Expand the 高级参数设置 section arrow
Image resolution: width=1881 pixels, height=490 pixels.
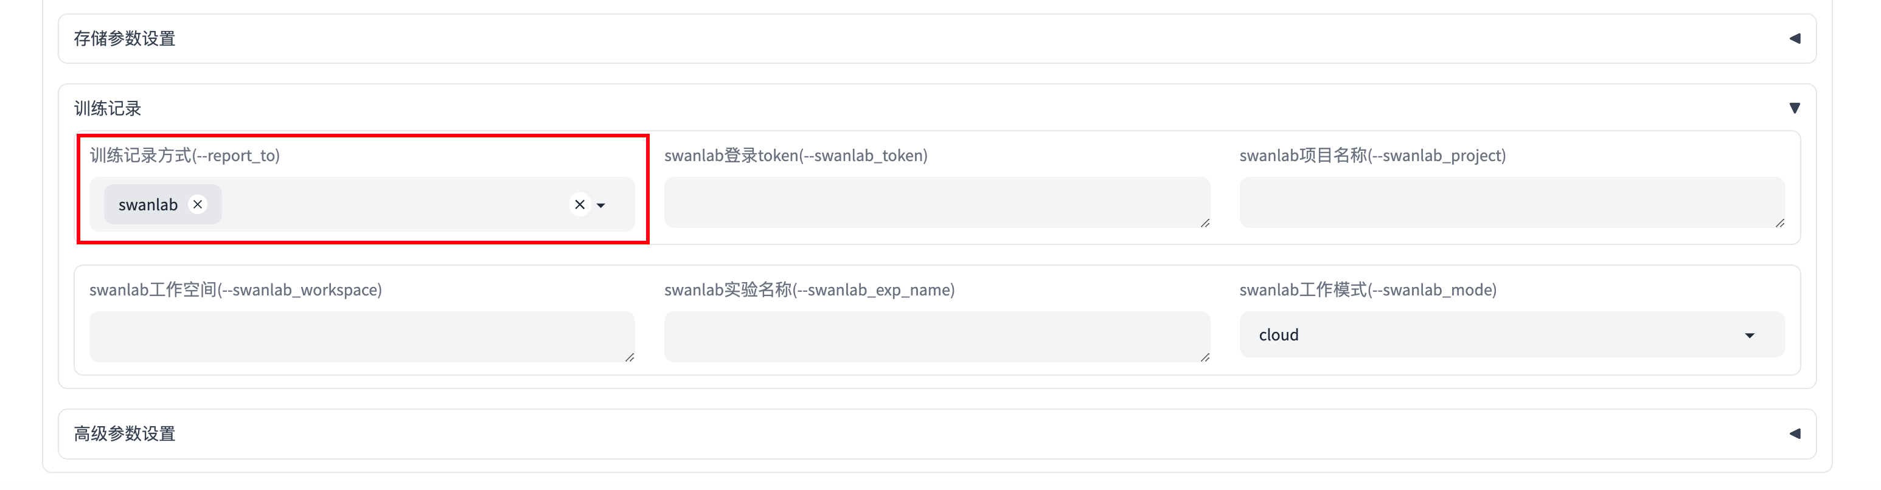pos(1794,434)
